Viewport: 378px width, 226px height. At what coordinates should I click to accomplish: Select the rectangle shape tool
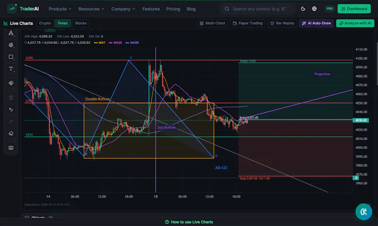tap(11, 57)
